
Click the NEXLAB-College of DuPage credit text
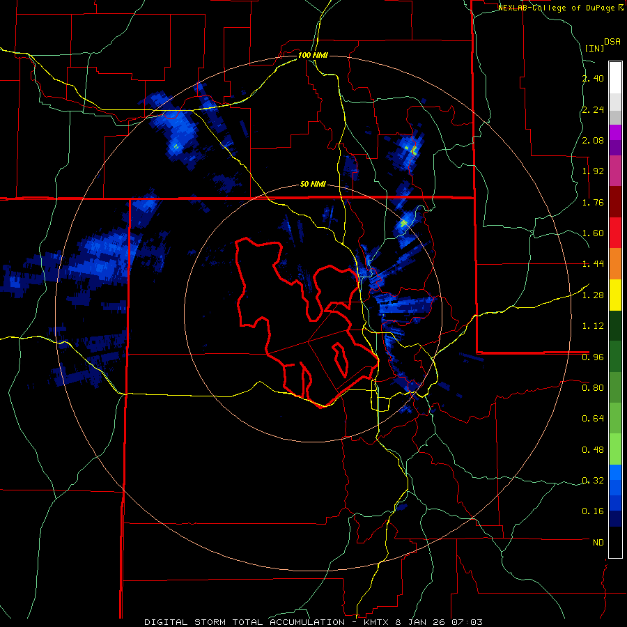pos(561,8)
